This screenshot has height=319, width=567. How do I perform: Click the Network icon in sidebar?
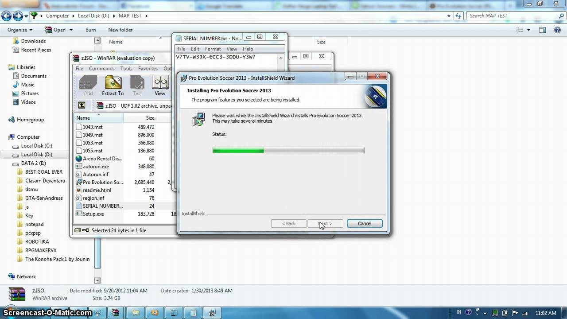[12, 276]
